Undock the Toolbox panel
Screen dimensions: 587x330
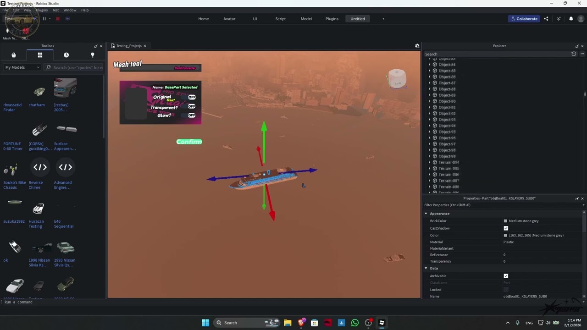pos(95,46)
